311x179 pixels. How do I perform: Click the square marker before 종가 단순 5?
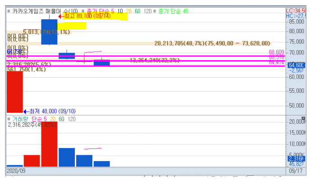pos(83,11)
